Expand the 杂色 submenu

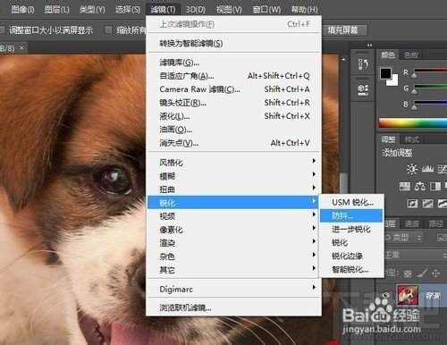pyautogui.click(x=234, y=257)
